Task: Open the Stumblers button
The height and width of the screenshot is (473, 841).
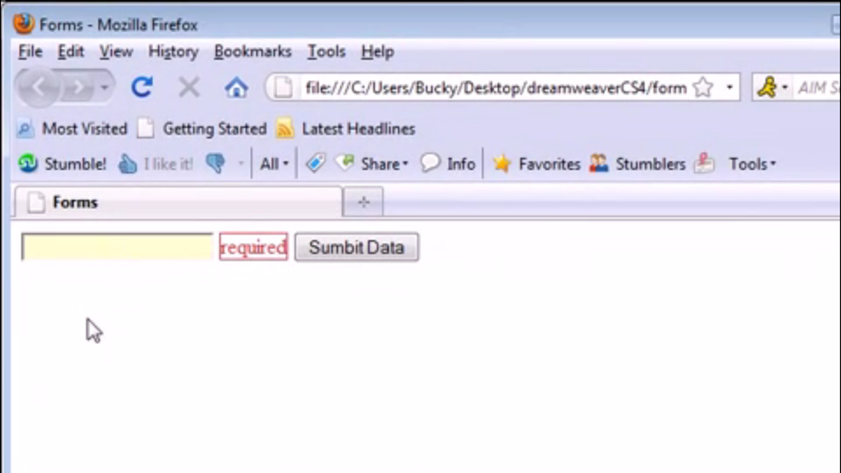Action: 637,163
